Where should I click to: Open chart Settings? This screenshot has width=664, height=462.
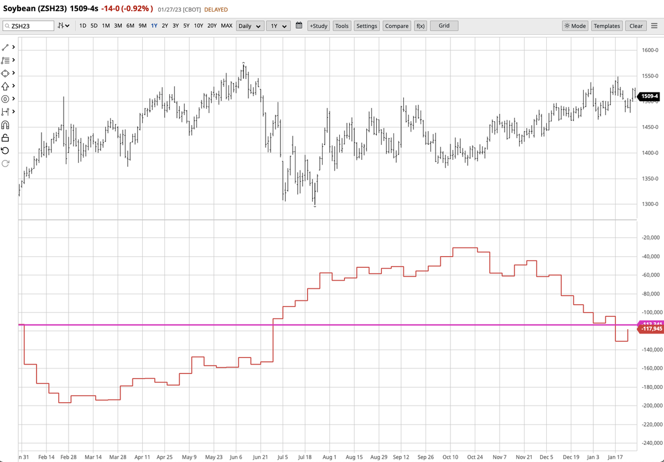pos(366,25)
